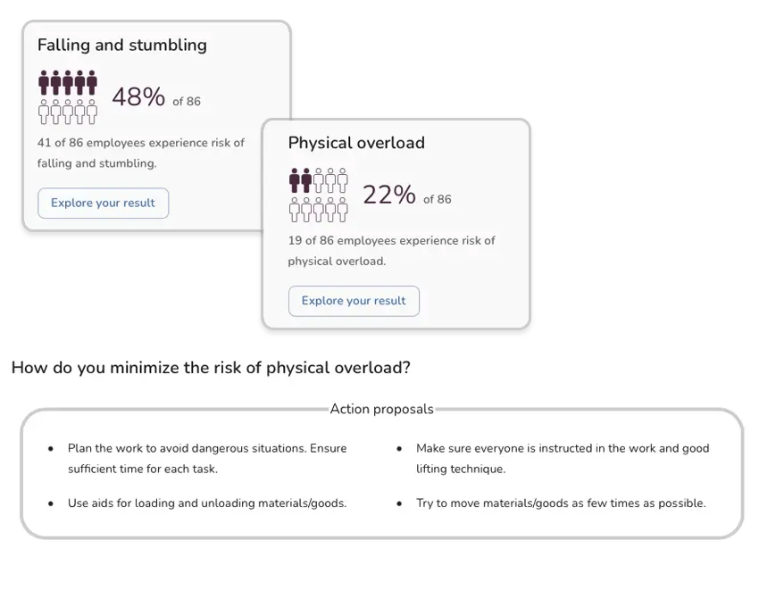This screenshot has width=759, height=607.
Task: Click the Physical overload card title
Action: [356, 143]
